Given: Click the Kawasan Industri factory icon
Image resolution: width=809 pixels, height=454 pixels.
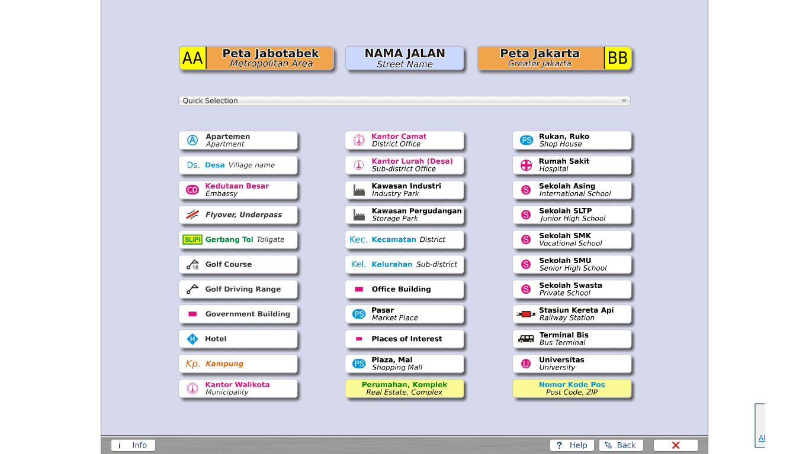Looking at the screenshot, I should tap(359, 190).
